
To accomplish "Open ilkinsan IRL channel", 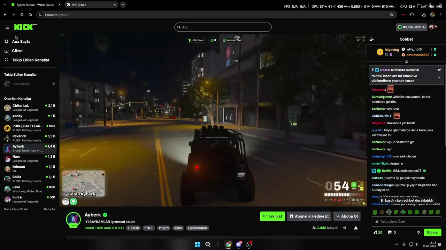I will [30, 169].
